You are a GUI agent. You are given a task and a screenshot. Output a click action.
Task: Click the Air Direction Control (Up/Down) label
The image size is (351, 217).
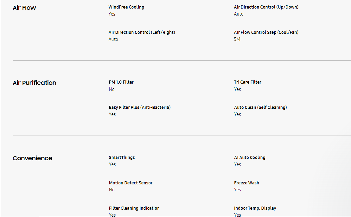(x=266, y=7)
